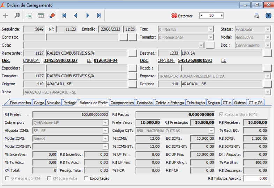This screenshot has height=188, width=274.
Task: Jump to the first record
Action: (64, 16)
